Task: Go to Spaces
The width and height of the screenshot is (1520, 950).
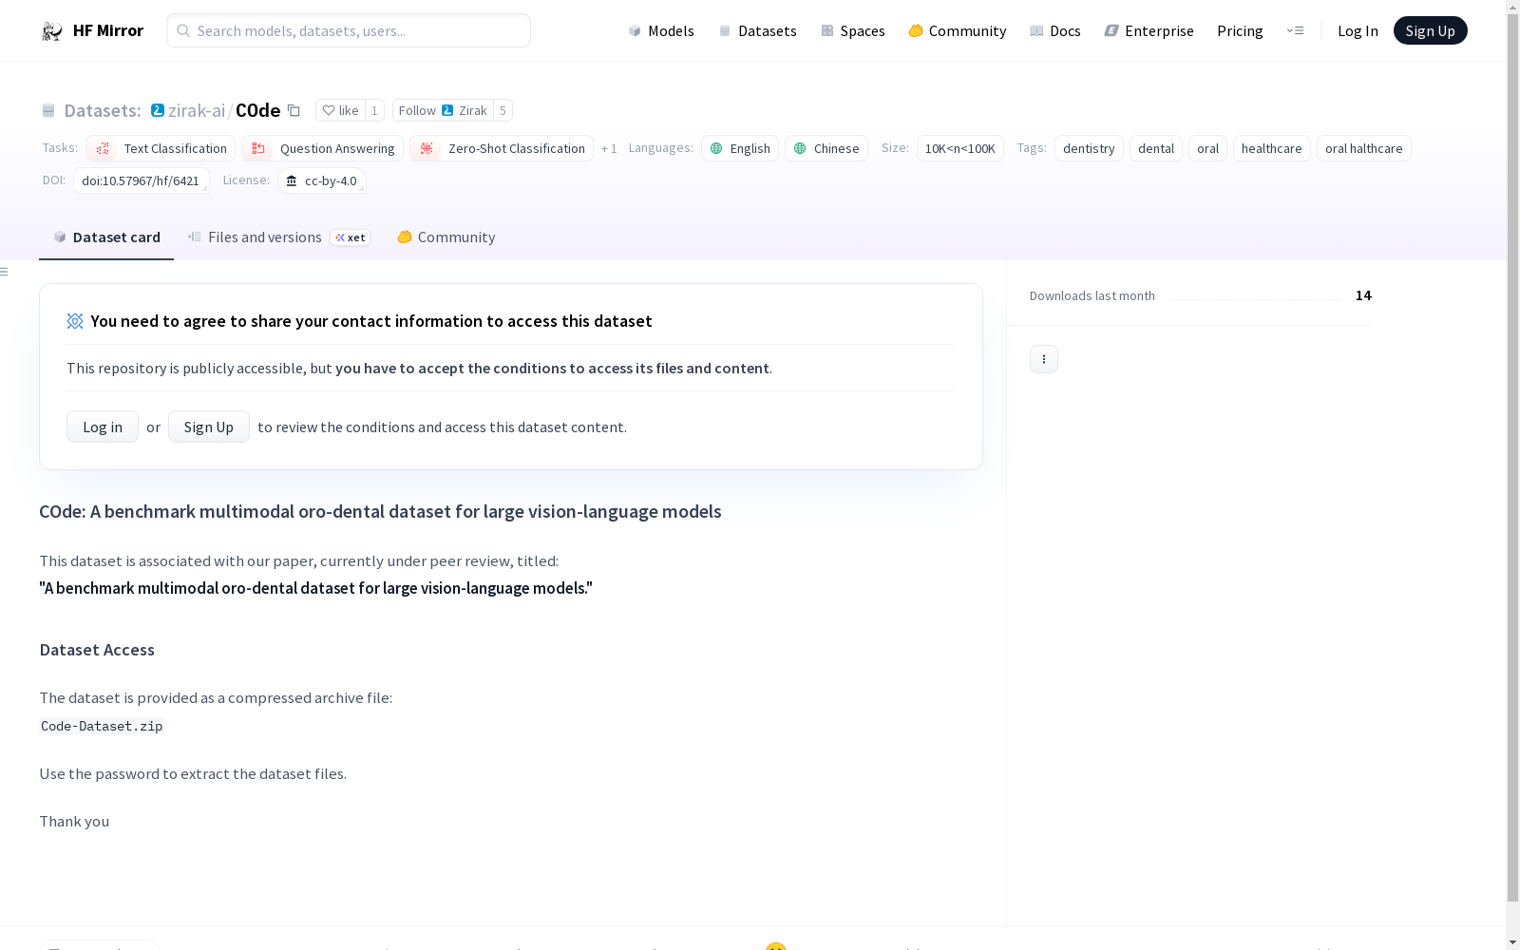Action: pos(852,31)
